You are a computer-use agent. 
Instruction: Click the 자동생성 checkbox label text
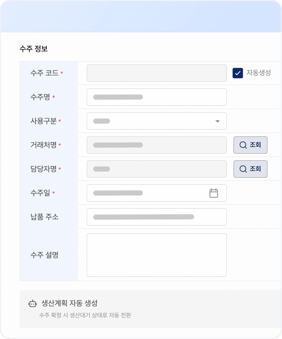259,73
